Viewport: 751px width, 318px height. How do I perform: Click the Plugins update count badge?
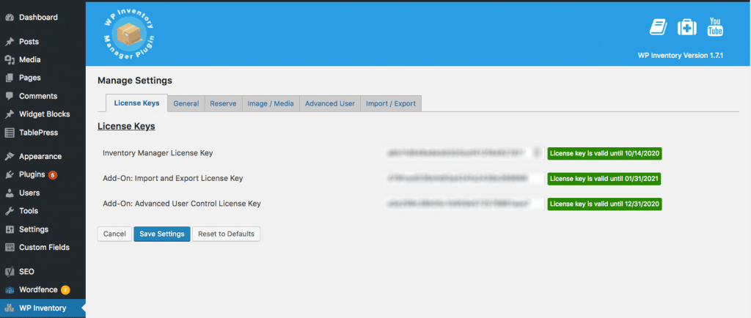[x=53, y=174]
